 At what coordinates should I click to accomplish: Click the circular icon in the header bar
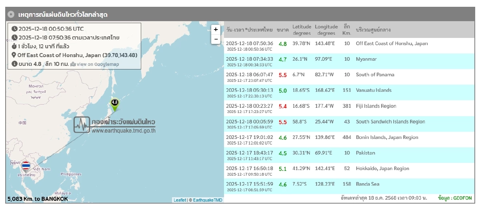click(11, 14)
